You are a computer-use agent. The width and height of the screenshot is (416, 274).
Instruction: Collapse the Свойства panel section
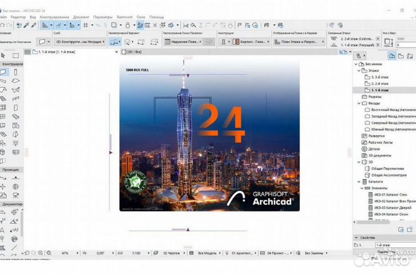coord(356,238)
